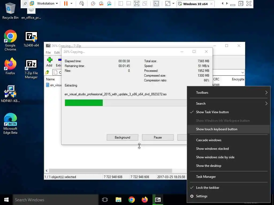
Task: Open taskbar Settings from context menu
Action: 229,196
